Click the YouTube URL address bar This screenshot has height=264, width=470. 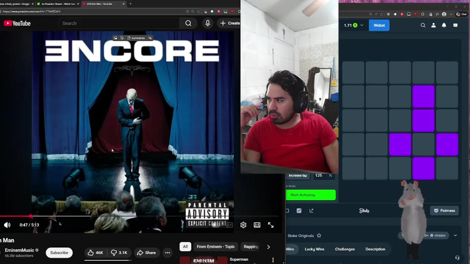click(x=92, y=11)
